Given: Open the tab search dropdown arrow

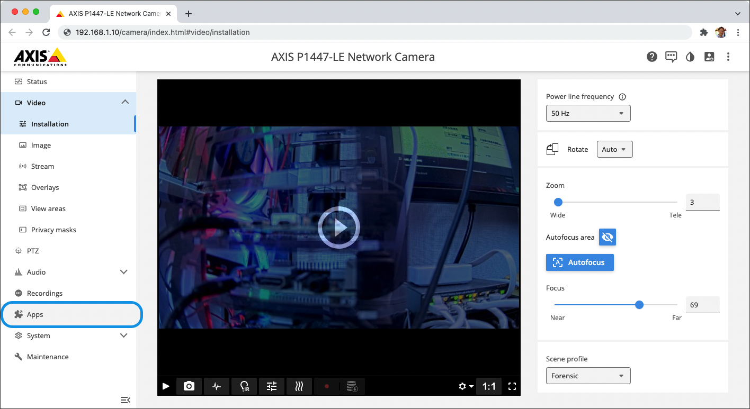Looking at the screenshot, I should 738,14.
